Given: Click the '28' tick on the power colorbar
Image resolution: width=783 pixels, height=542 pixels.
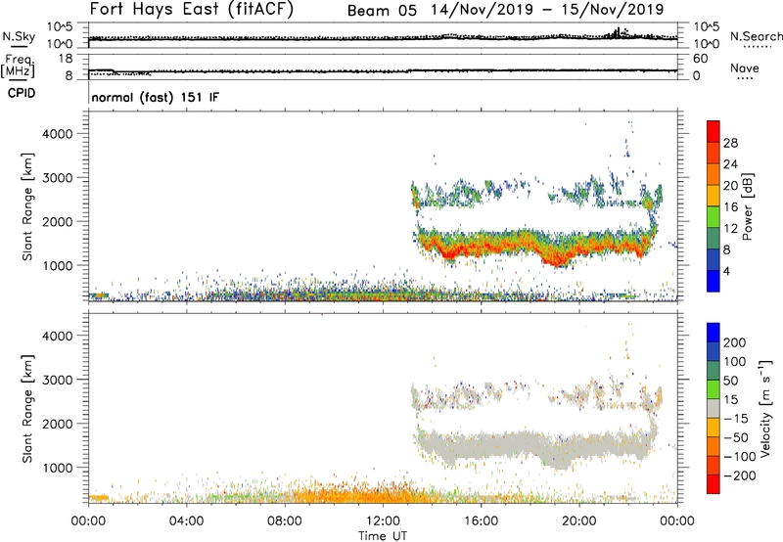Looking at the screenshot, I should (730, 143).
